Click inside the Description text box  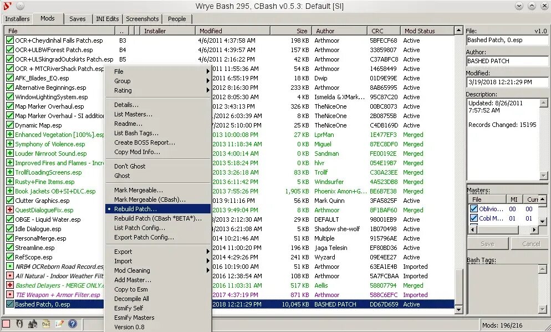503,139
